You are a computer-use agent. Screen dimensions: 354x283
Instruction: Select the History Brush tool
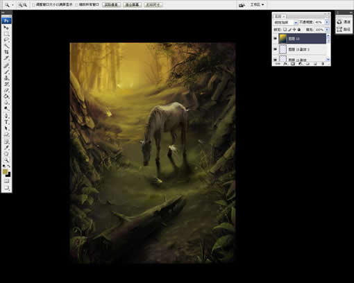(x=6, y=84)
